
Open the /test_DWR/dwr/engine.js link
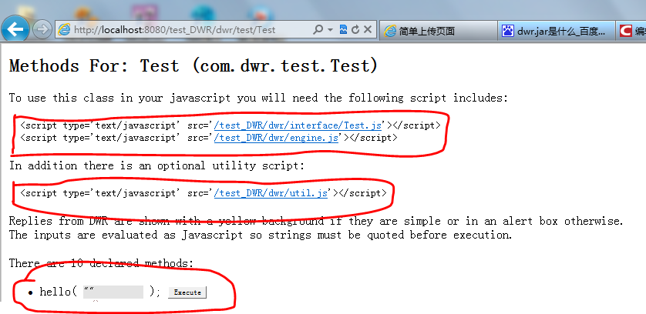pyautogui.click(x=276, y=138)
